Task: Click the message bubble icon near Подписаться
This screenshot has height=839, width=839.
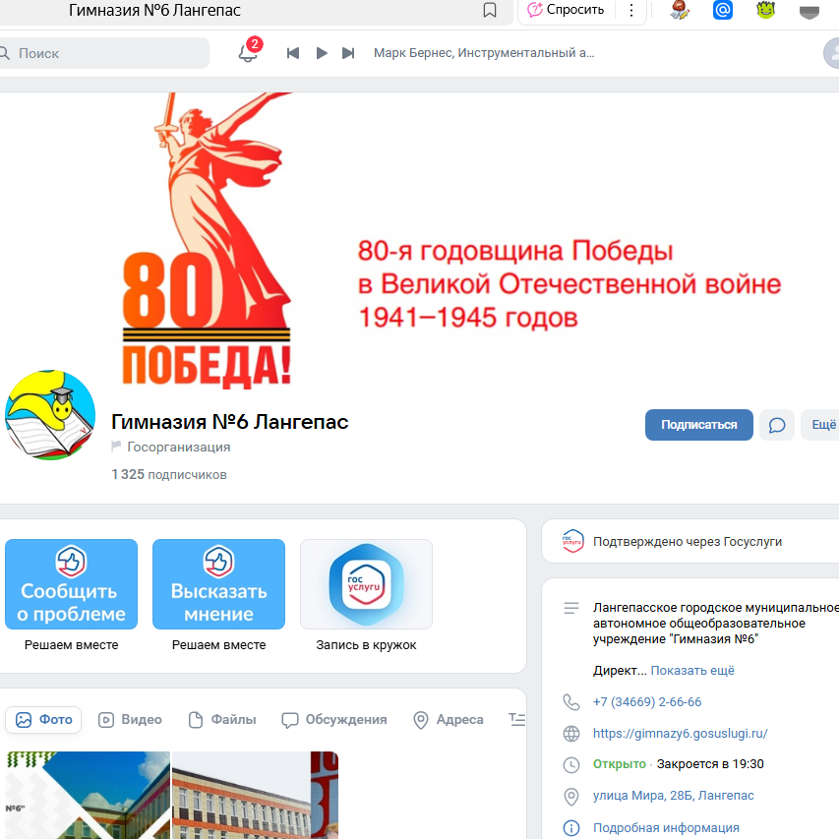Action: tap(777, 425)
